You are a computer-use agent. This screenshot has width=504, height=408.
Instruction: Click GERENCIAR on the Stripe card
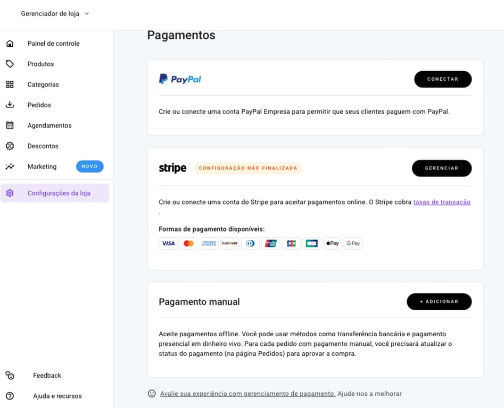[441, 168]
